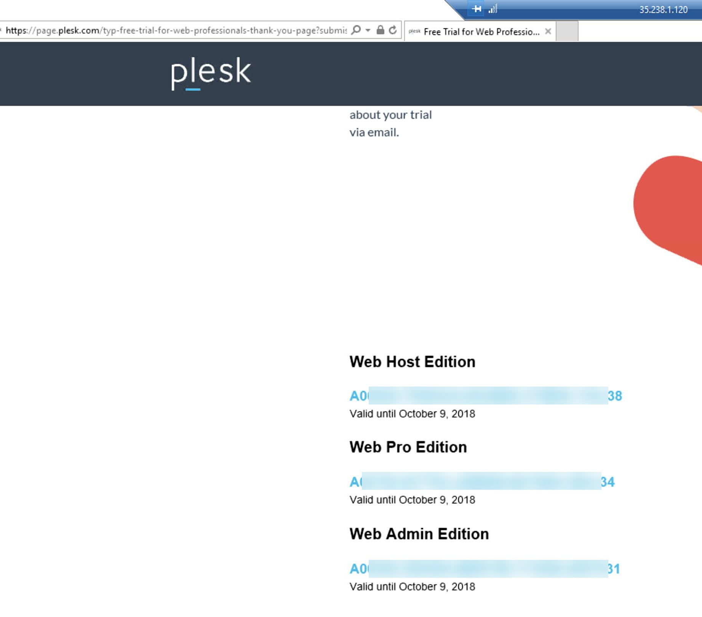Click the 35.238.1.120 remote connection label

[663, 10]
